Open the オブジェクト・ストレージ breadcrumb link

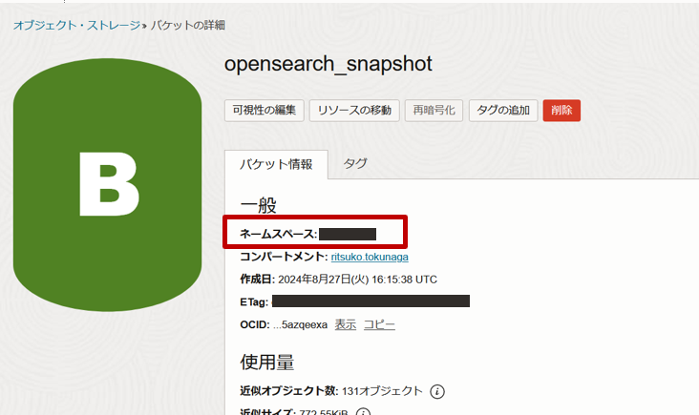pos(76,25)
